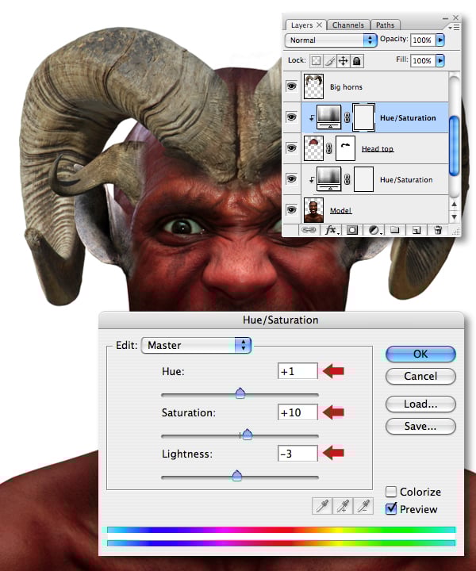Open the Fill slider arrow
This screenshot has height=571, width=476.
440,60
